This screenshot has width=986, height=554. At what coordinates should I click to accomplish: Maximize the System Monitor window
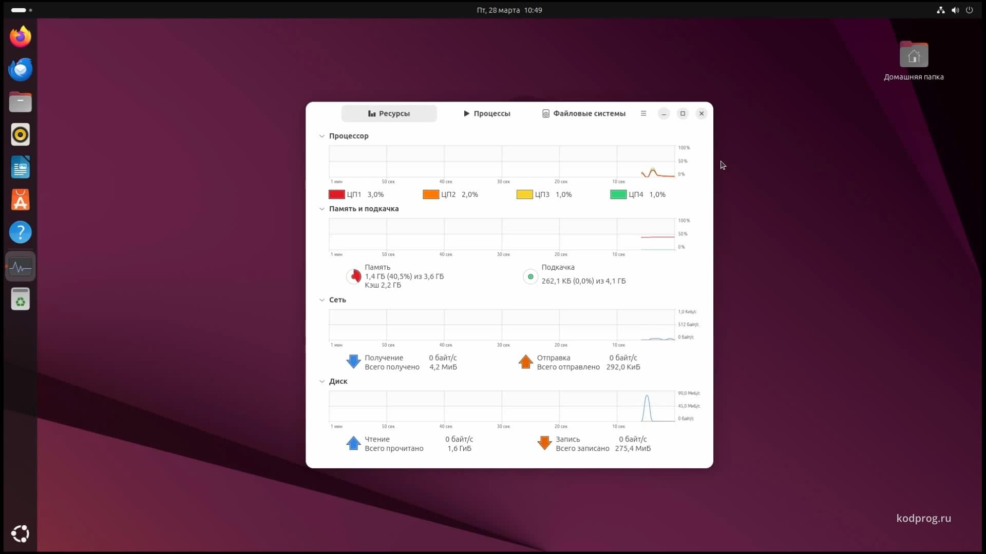coord(682,113)
